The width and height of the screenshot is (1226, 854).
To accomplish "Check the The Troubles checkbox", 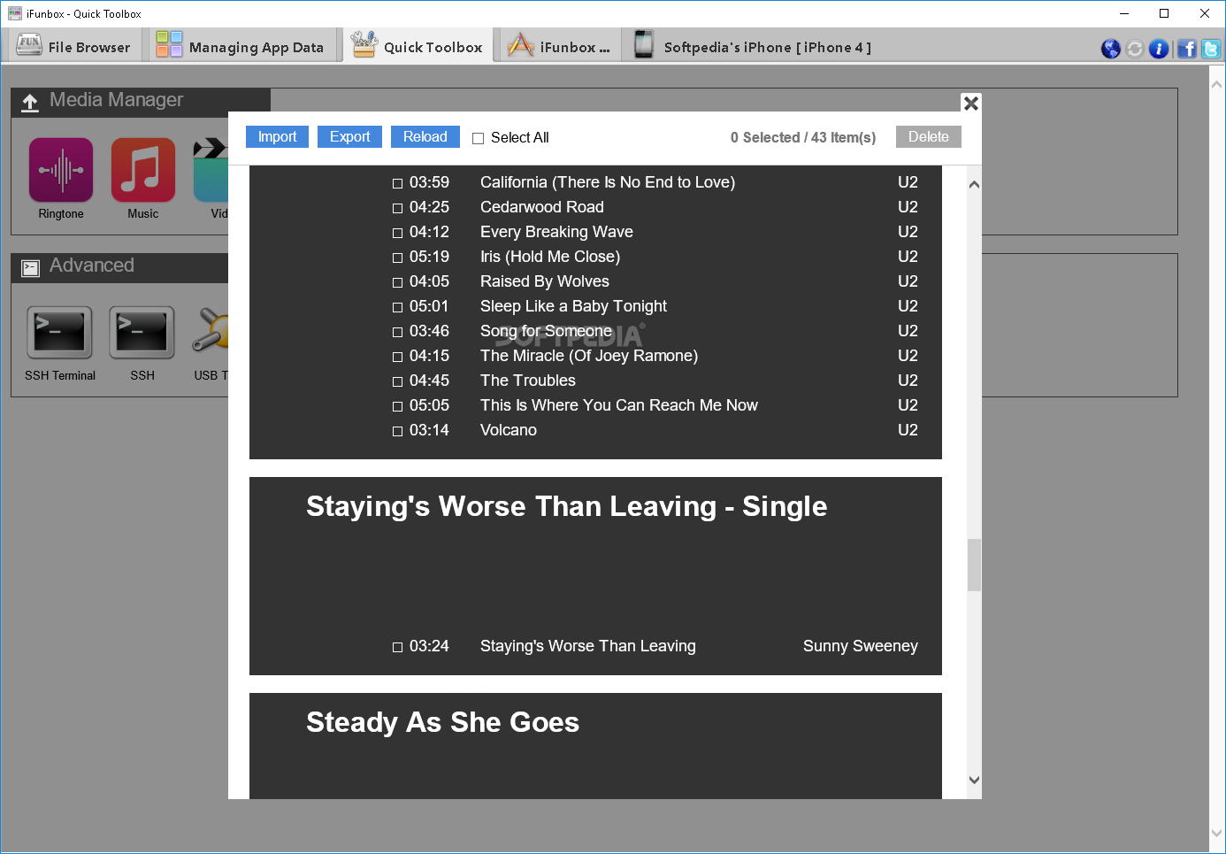I will [x=398, y=381].
